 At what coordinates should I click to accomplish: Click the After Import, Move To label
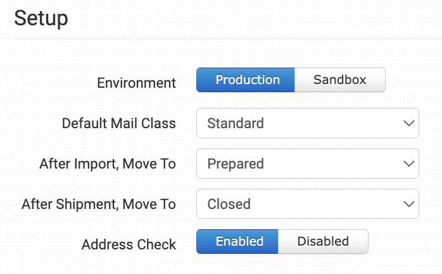pos(108,164)
